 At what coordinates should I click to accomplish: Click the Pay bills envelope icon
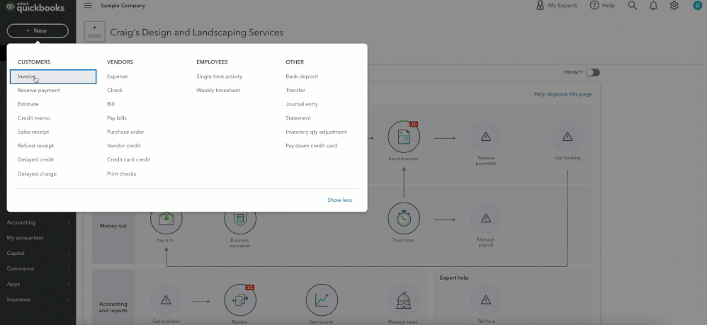(x=166, y=219)
